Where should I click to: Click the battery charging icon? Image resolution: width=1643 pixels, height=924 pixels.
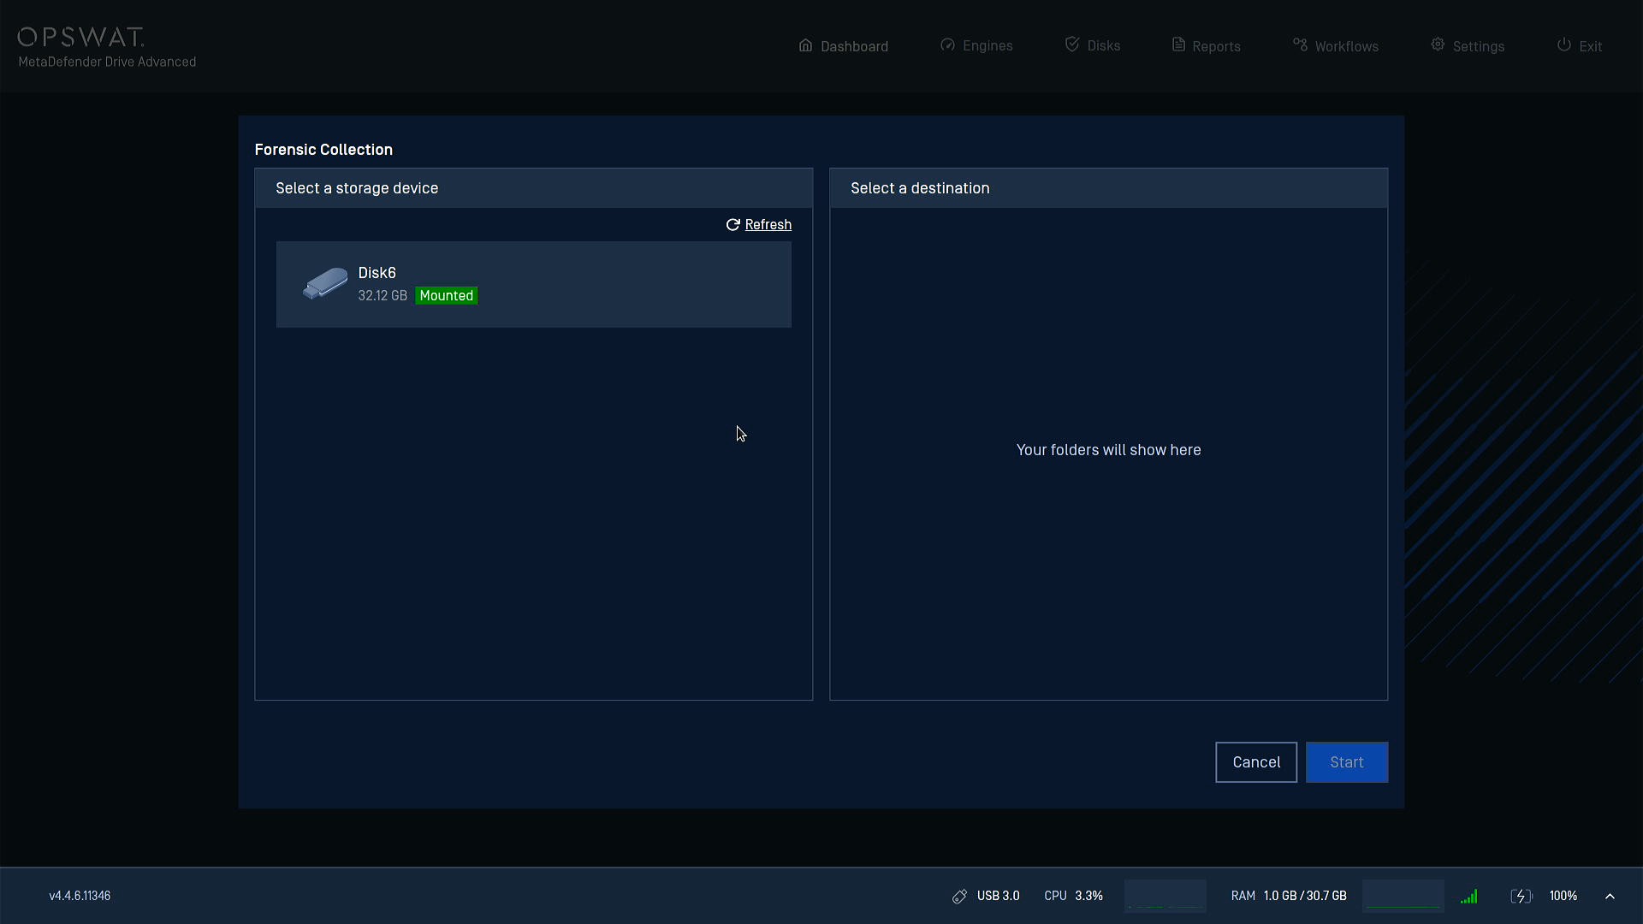(x=1521, y=897)
